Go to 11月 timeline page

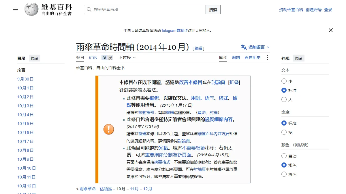pos(134,189)
